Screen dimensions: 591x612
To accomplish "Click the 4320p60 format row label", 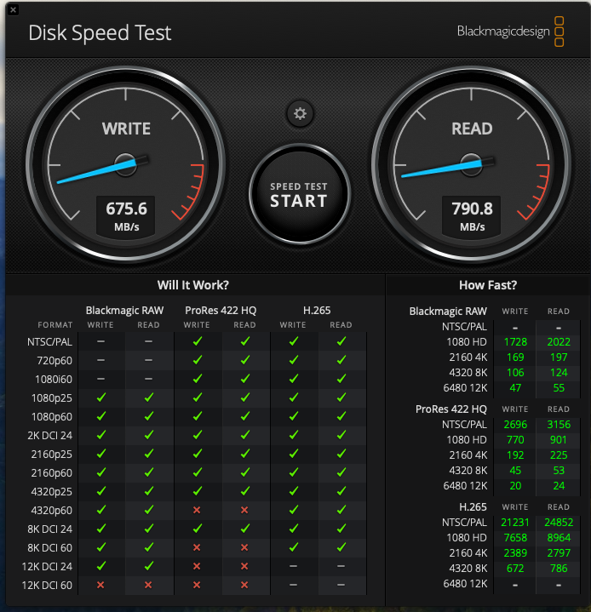I will [52, 510].
